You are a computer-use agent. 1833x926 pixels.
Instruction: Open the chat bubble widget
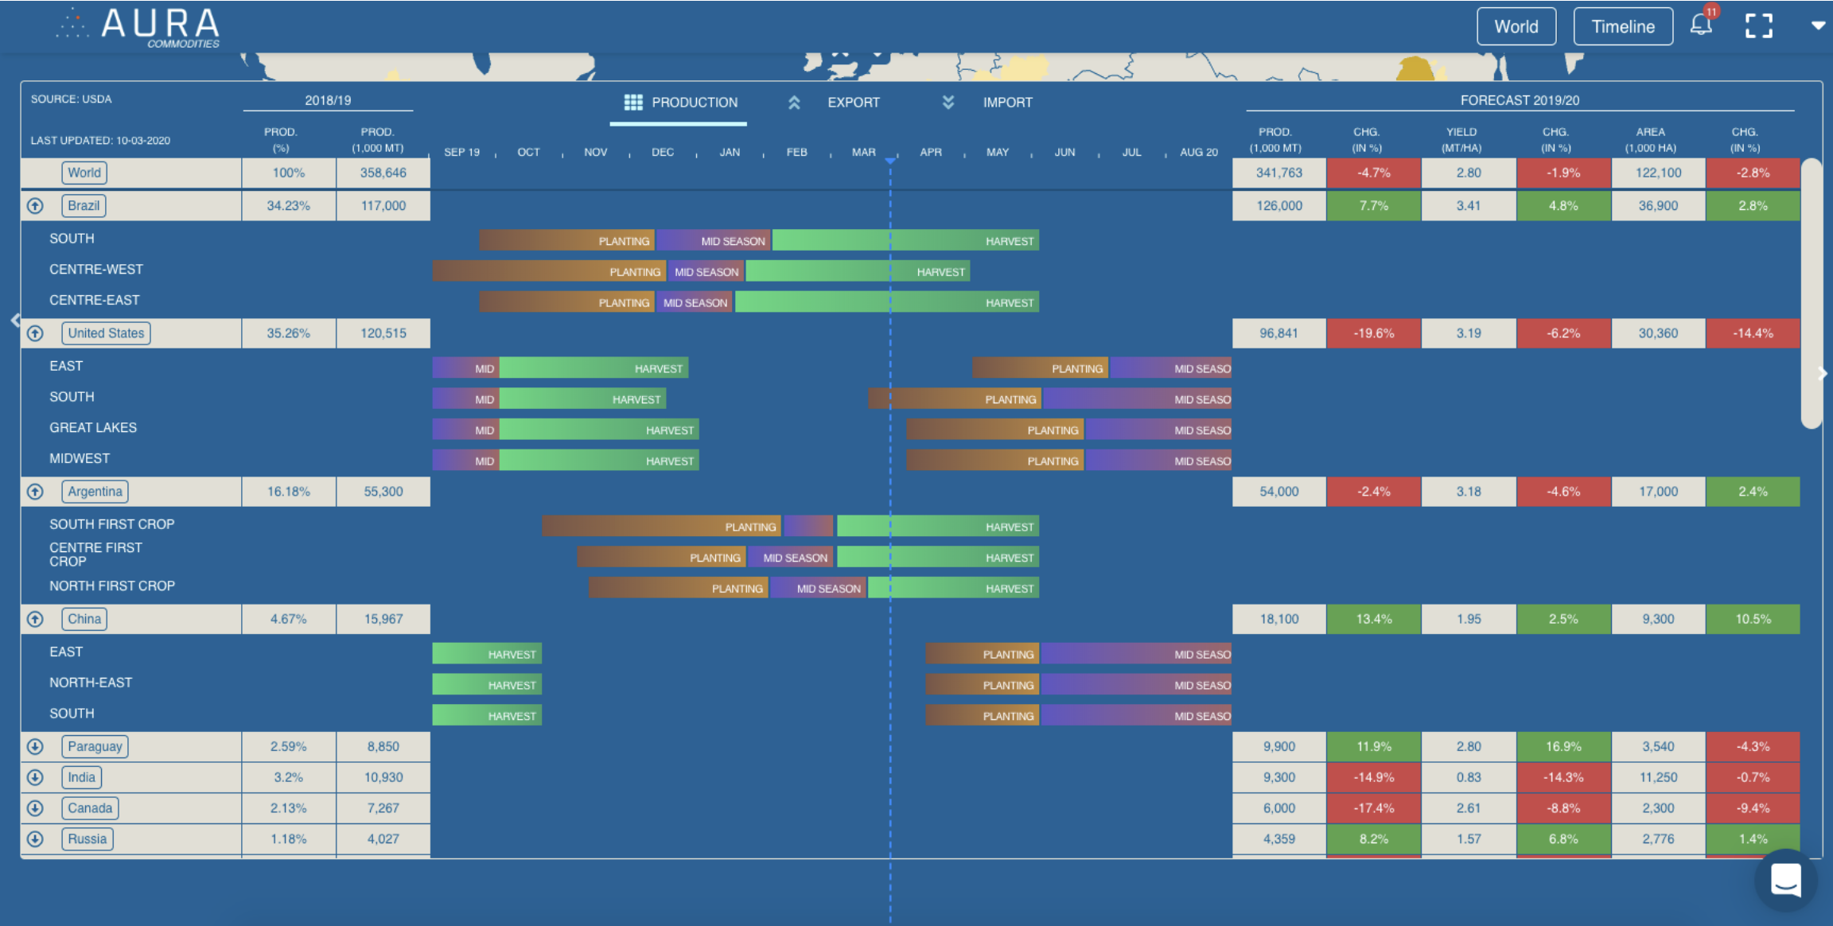pos(1786,880)
